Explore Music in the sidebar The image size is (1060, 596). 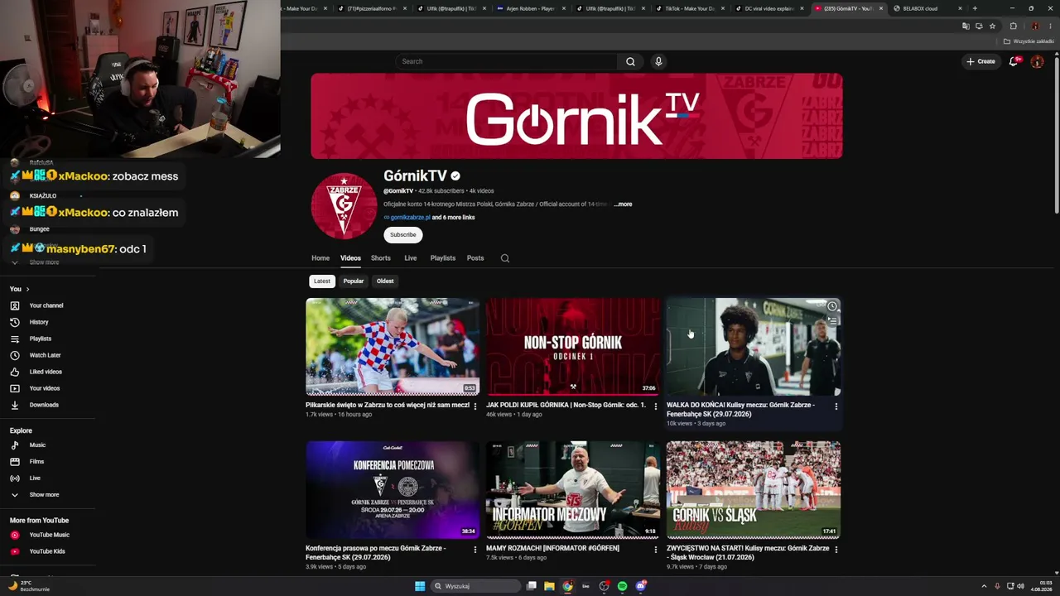pyautogui.click(x=38, y=445)
